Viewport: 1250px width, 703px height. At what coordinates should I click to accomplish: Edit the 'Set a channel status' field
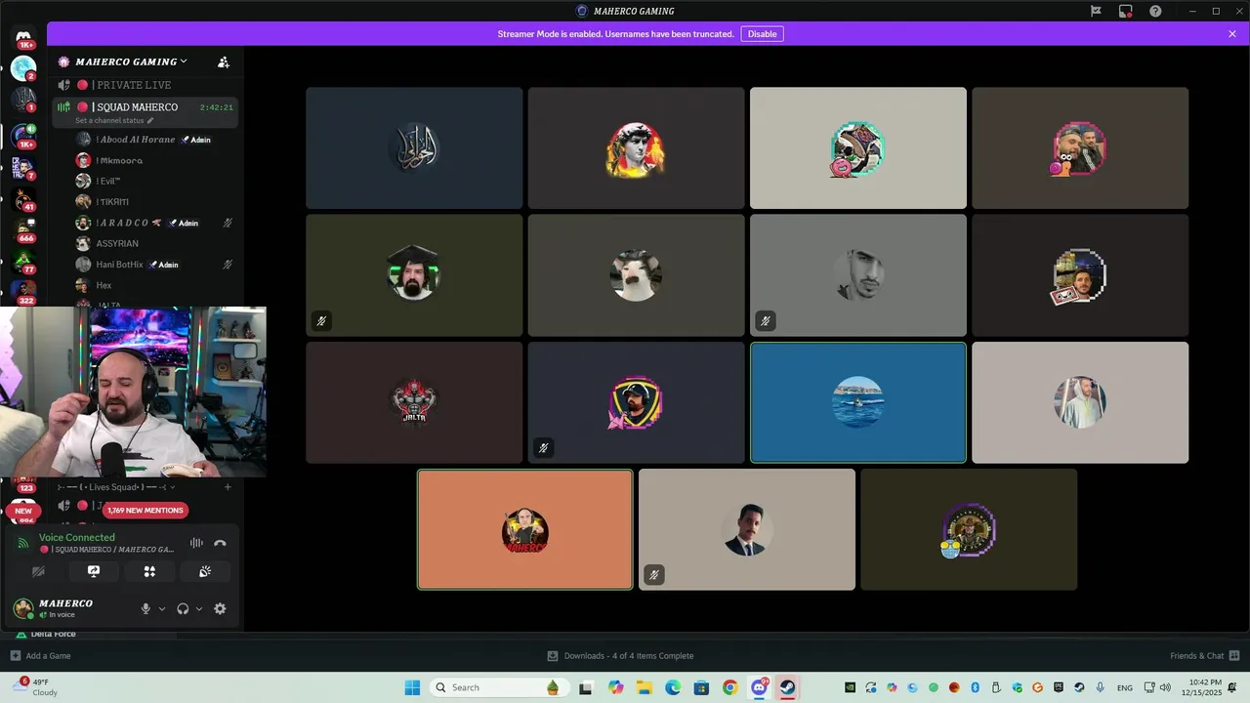coord(114,121)
